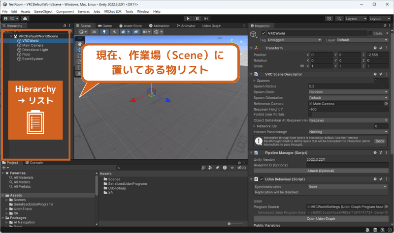Open the Layer dropdown showing Default
394x233 pixels.
(362, 40)
